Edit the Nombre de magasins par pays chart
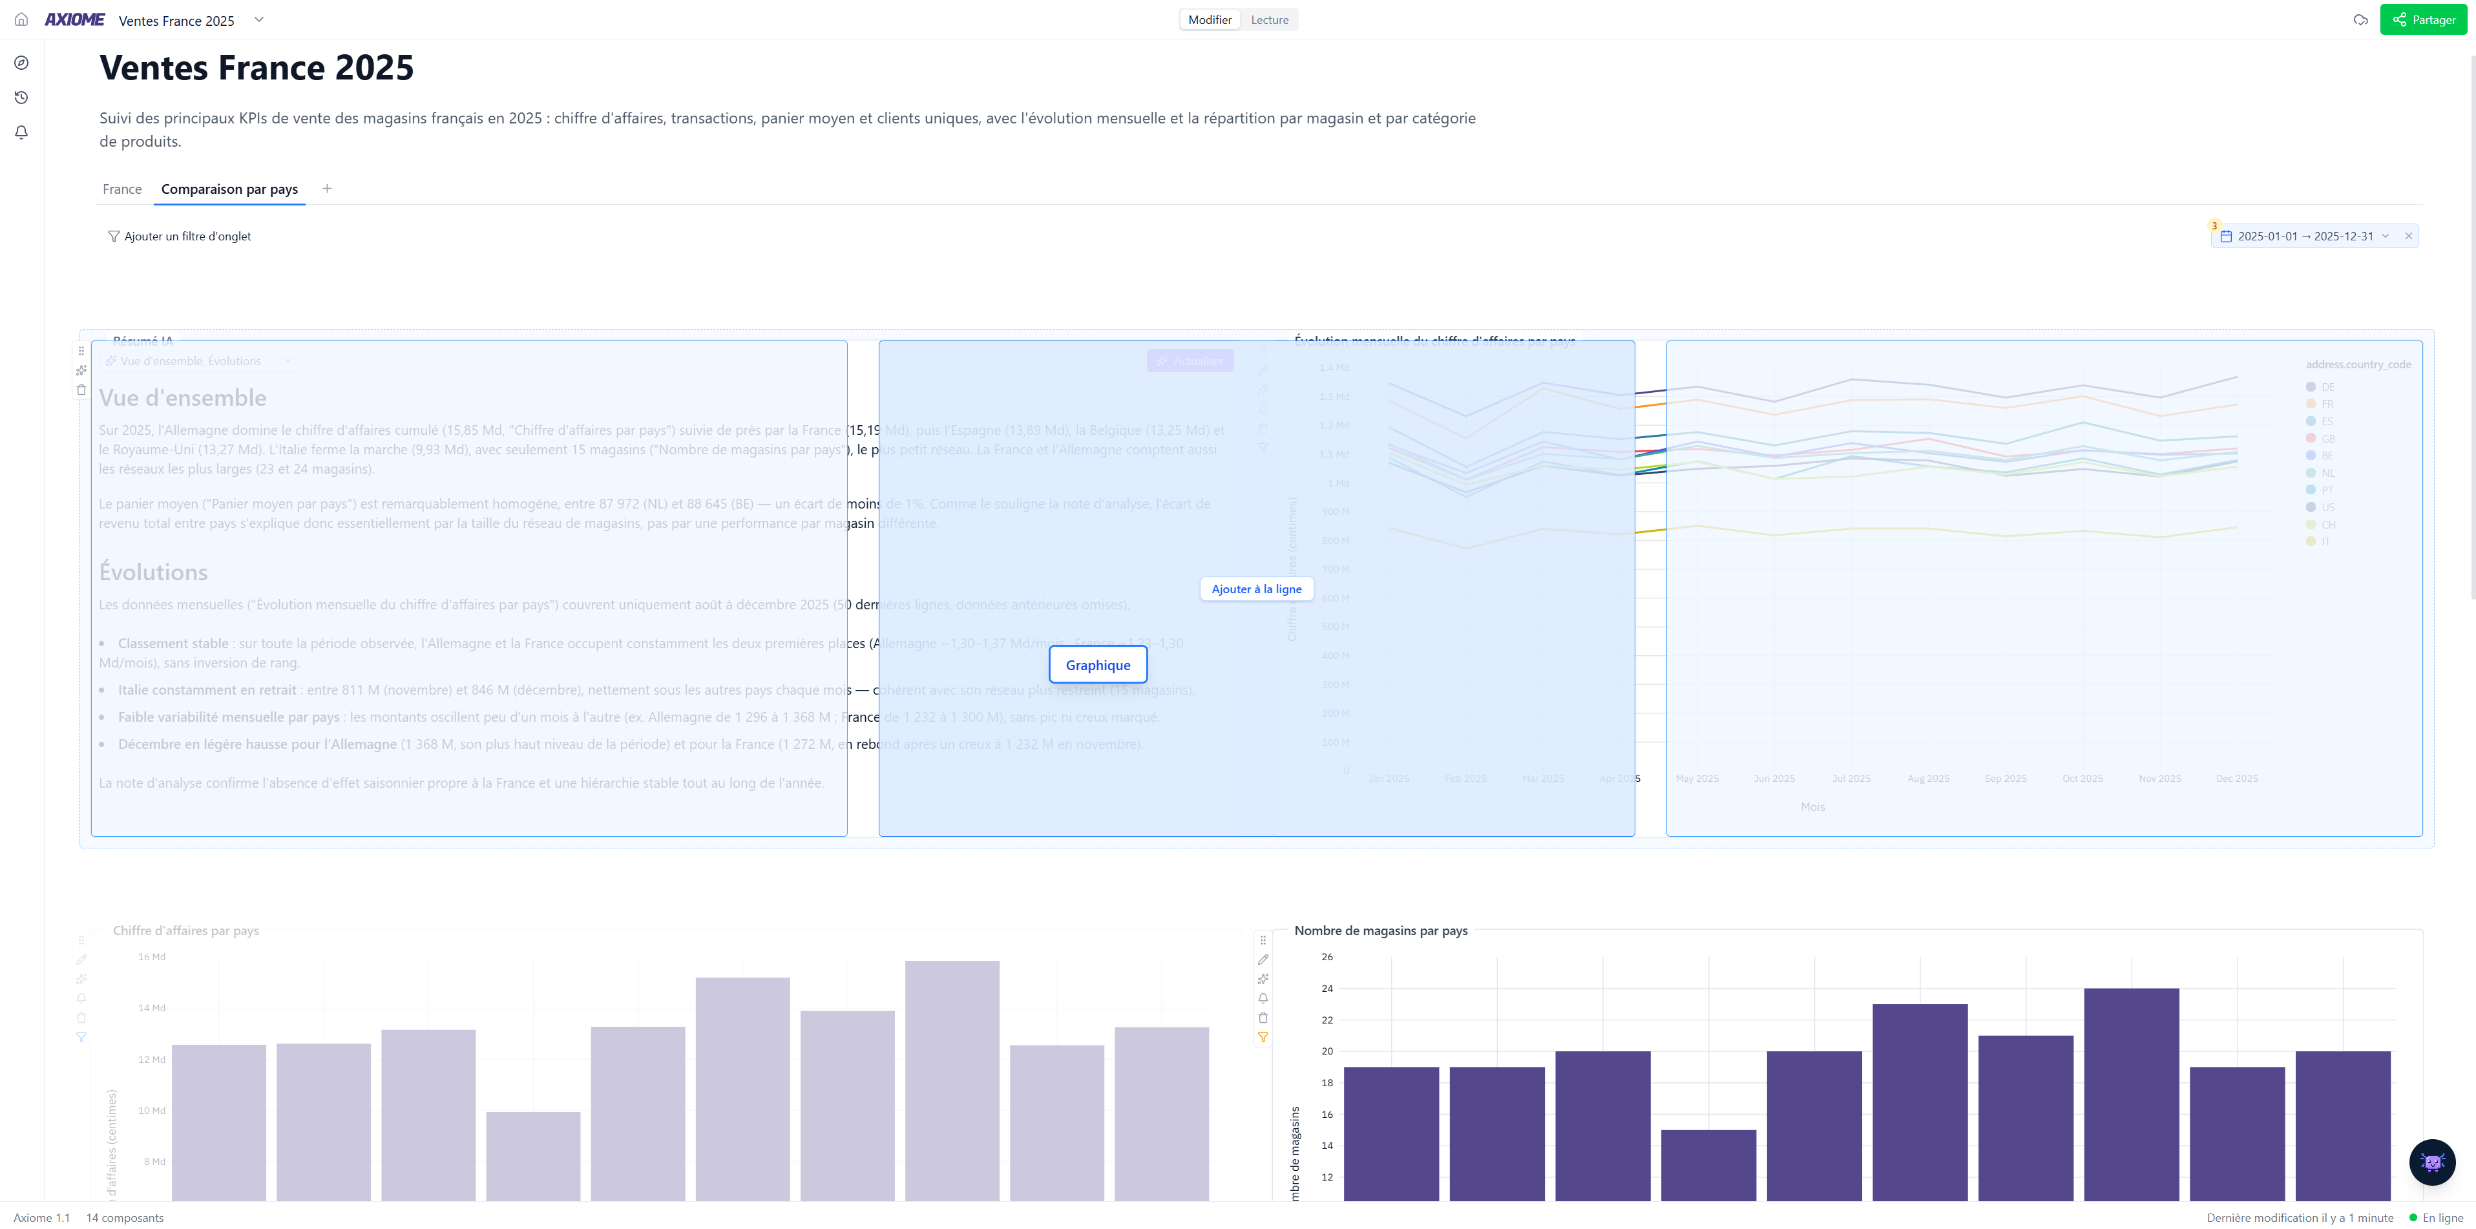2476x1229 pixels. 1263,959
